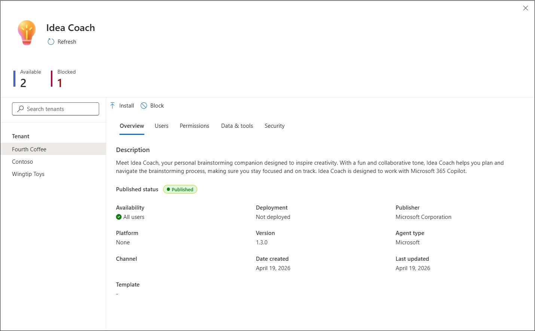
Task: Click the All users availability value
Action: [x=134, y=217]
